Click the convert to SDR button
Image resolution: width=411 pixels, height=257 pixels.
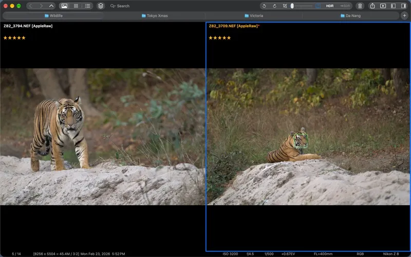(x=345, y=6)
